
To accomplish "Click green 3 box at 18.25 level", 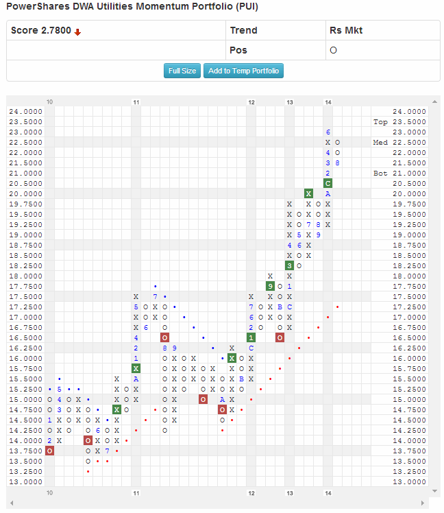I will click(290, 265).
